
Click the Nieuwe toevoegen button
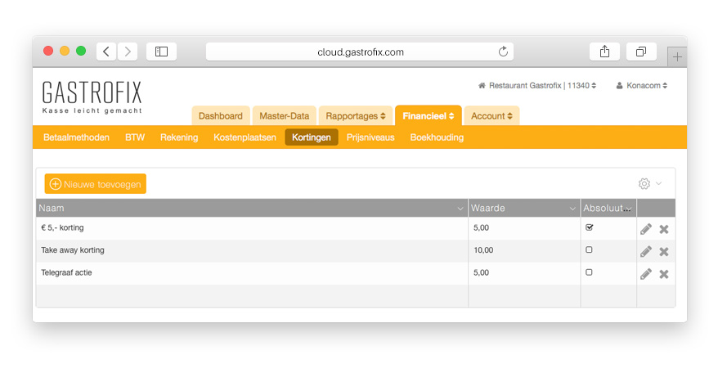pos(96,184)
